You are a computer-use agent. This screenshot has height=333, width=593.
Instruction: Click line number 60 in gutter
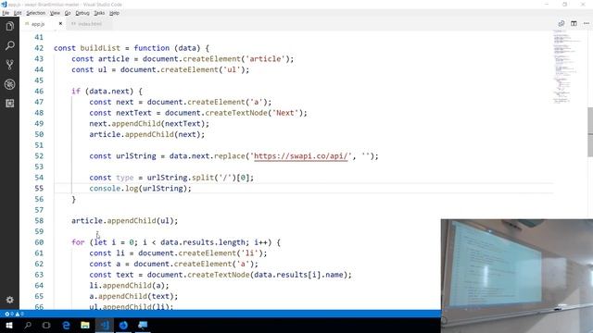39,242
